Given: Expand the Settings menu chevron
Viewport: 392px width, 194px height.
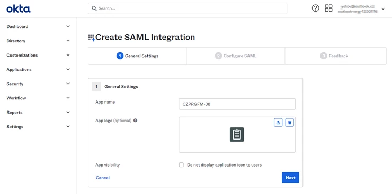Looking at the screenshot, I should (x=68, y=126).
